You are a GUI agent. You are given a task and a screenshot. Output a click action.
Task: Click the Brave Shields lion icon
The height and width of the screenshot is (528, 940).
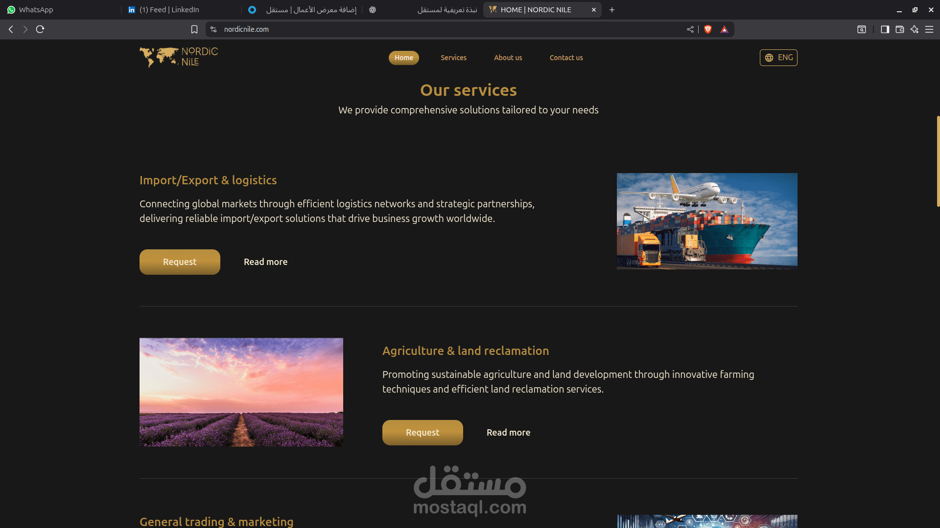tap(707, 29)
